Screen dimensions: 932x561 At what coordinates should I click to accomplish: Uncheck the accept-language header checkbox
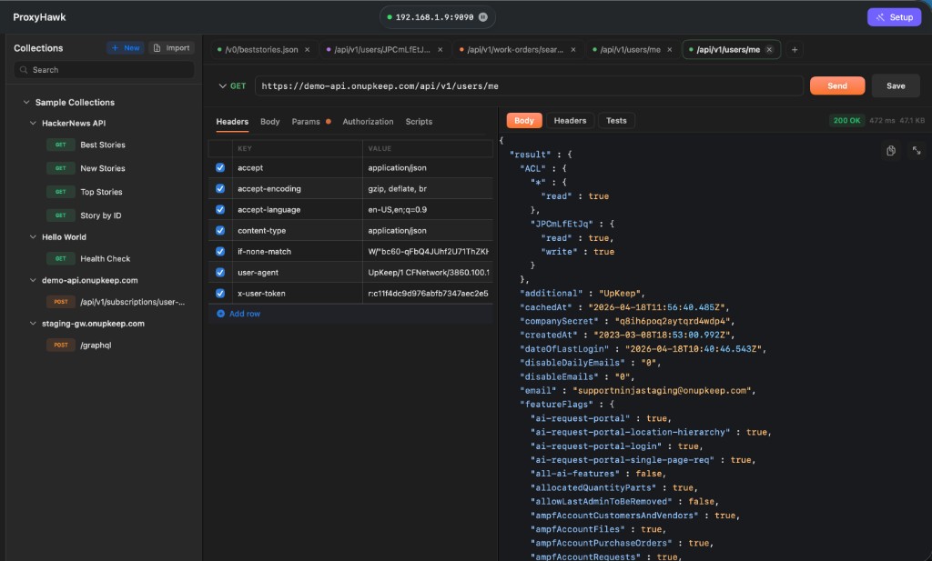[220, 209]
